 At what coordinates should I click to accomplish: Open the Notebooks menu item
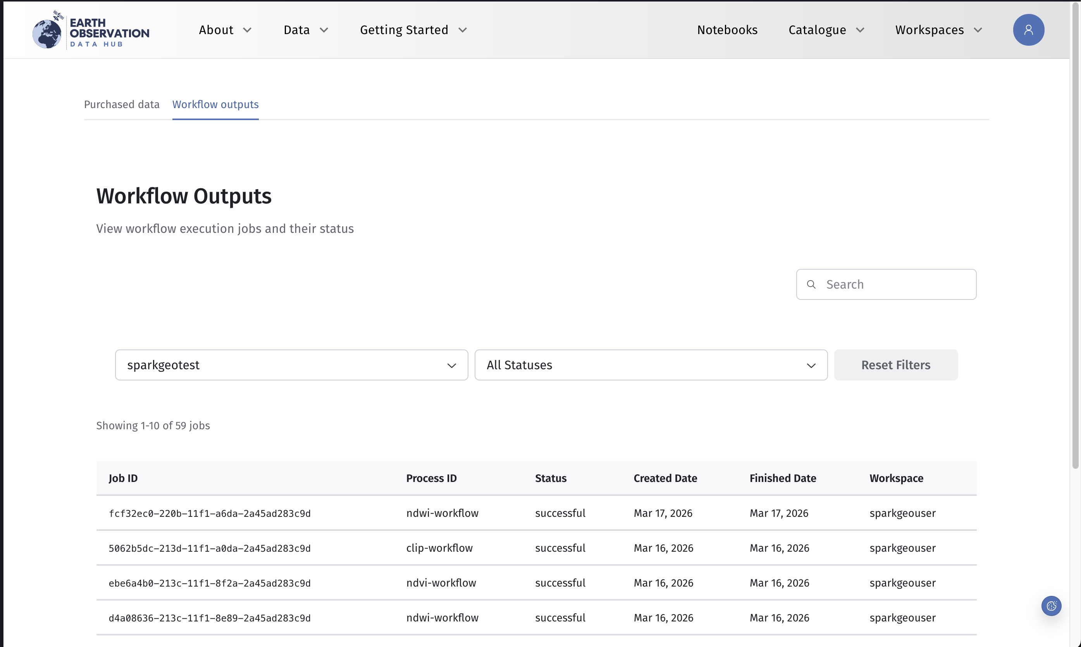coord(727,30)
